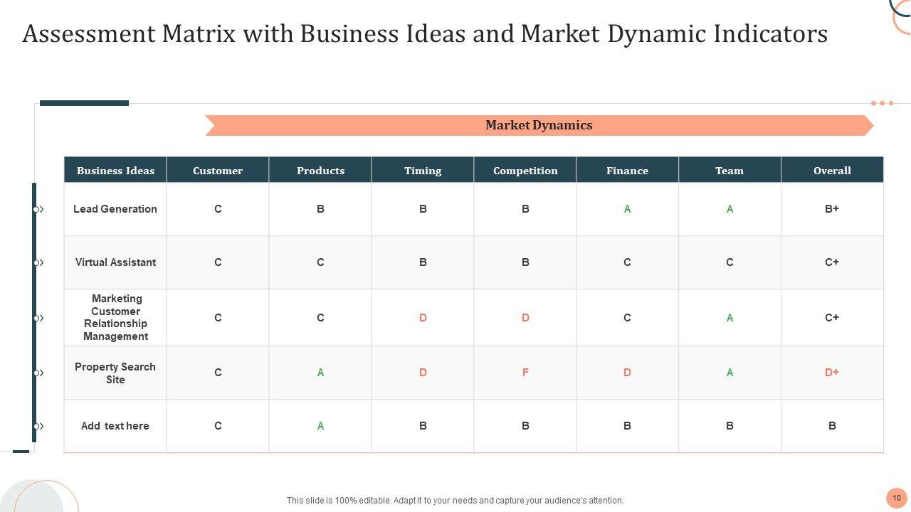The image size is (911, 512).
Task: Click the arrow marker beside Marketing Customer Relationship Management
Action: pyautogui.click(x=38, y=318)
